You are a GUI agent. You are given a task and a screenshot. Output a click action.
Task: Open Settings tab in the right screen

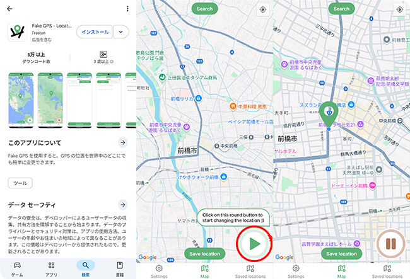click(x=296, y=271)
